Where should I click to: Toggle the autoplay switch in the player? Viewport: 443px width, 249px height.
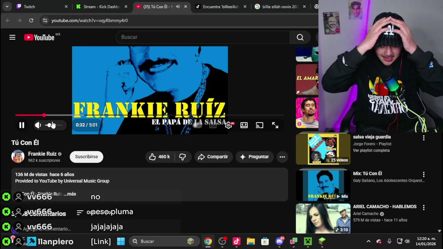point(197,125)
